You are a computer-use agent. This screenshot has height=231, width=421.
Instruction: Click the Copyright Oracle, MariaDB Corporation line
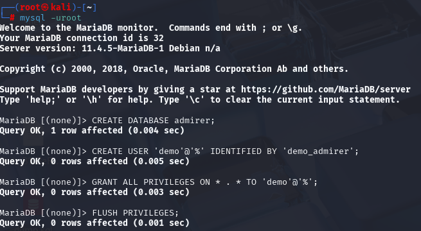[x=174, y=69]
